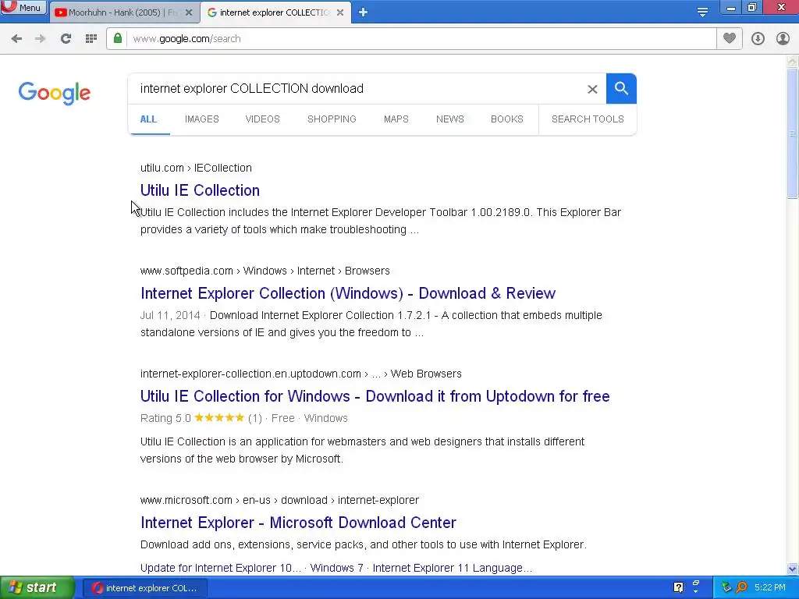Click the Jul 11, 2014 date text

170,315
